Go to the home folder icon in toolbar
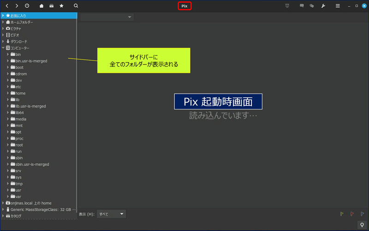This screenshot has height=231, width=369. [x=42, y=6]
